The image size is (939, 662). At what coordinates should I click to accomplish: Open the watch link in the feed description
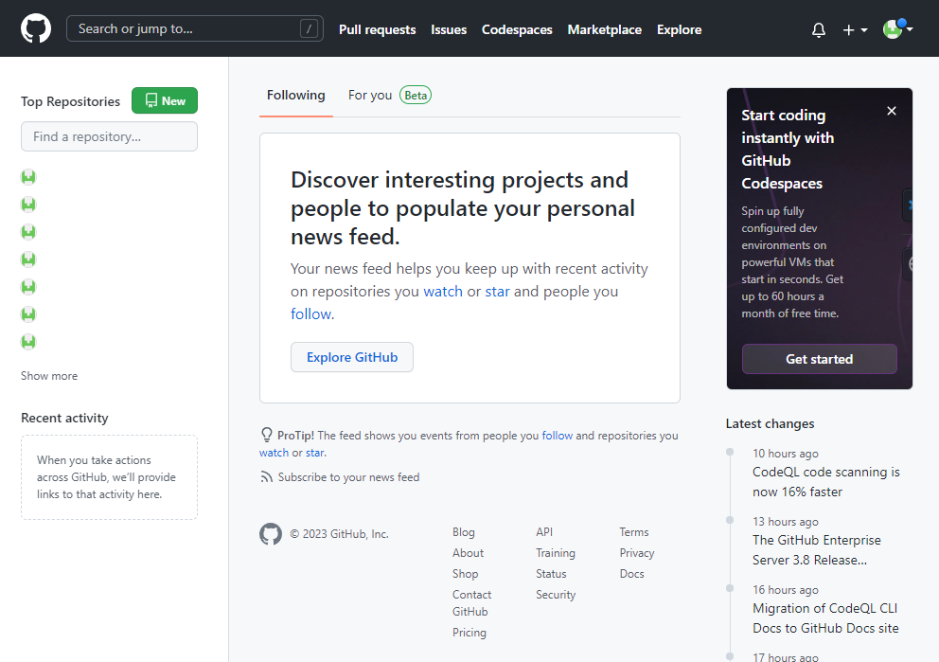[443, 291]
